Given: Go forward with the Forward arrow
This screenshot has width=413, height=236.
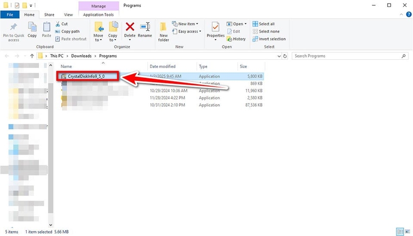Looking at the screenshot, I should (17, 56).
